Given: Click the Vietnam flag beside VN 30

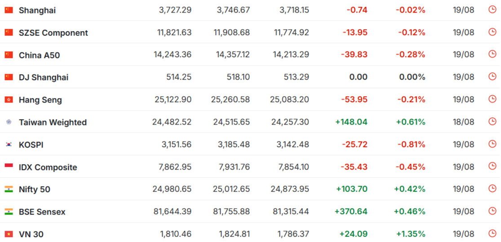Looking at the screenshot, I should click(9, 234).
